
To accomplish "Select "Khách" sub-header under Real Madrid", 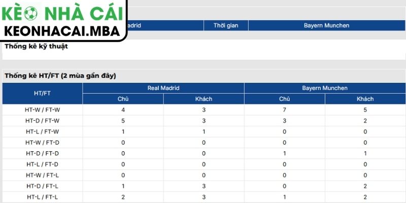I will coord(204,99).
